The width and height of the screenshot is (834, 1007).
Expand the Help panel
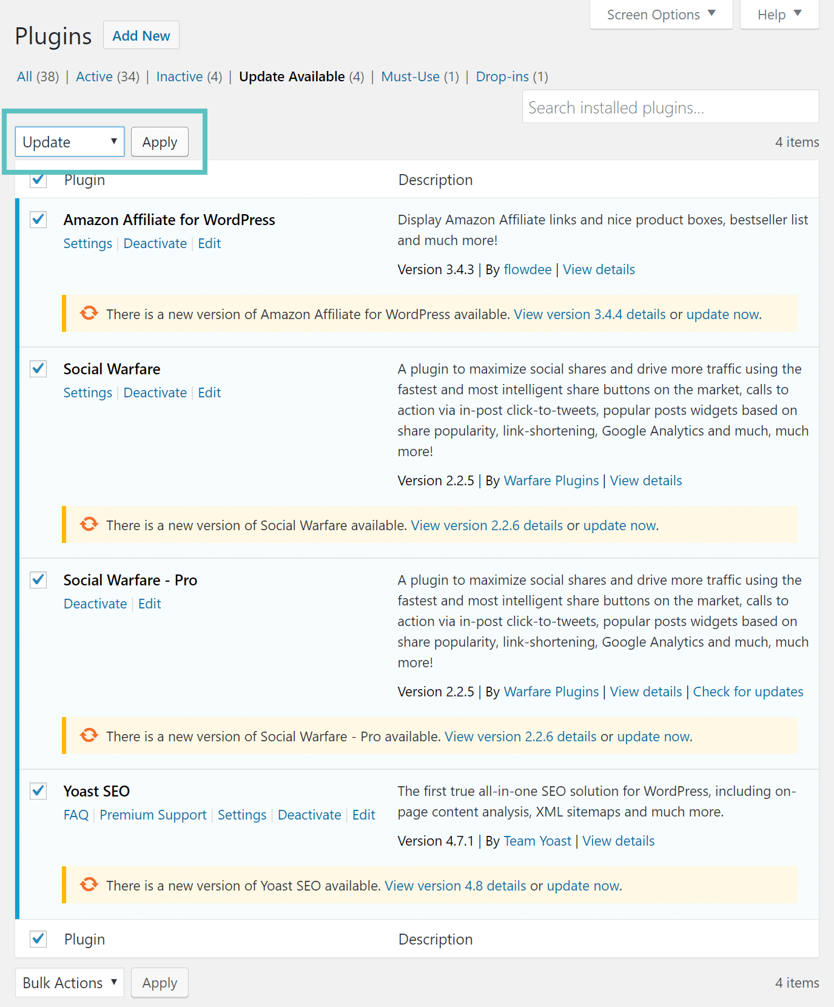pyautogui.click(x=779, y=15)
